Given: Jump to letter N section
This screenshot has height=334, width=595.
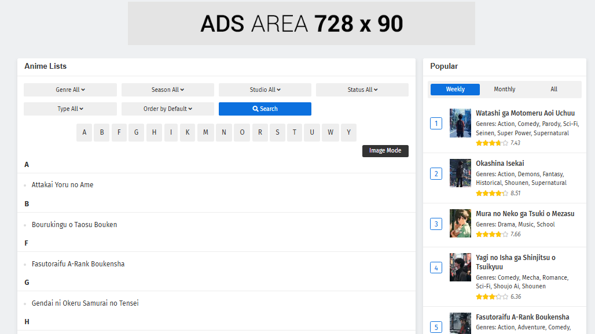Looking at the screenshot, I should tap(224, 132).
